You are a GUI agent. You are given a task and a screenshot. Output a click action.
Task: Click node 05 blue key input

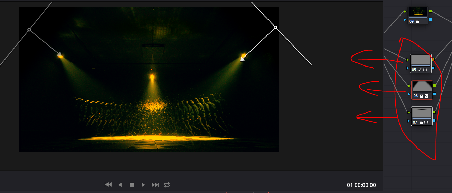[x=408, y=68]
